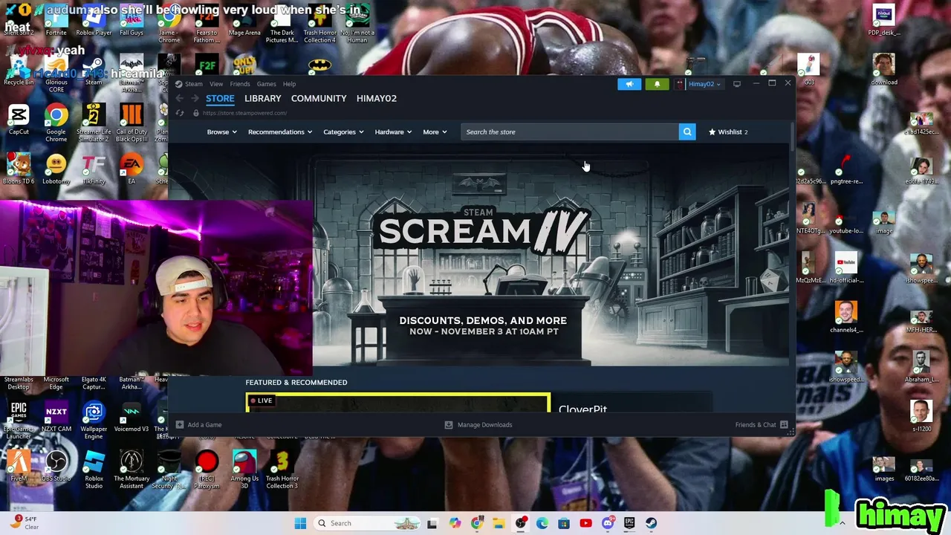Viewport: 951px width, 535px height.
Task: Open the EA app desktop shortcut
Action: pos(132,169)
